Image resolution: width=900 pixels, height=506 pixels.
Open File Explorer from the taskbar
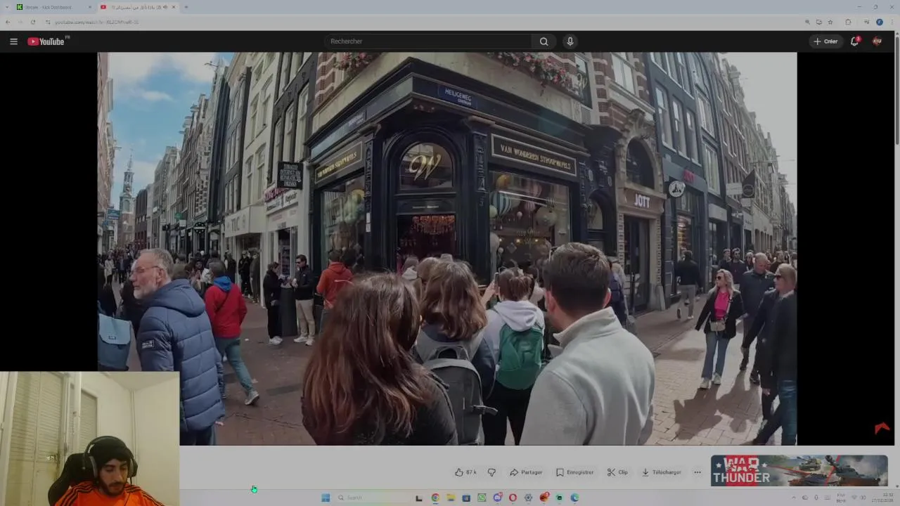click(451, 498)
